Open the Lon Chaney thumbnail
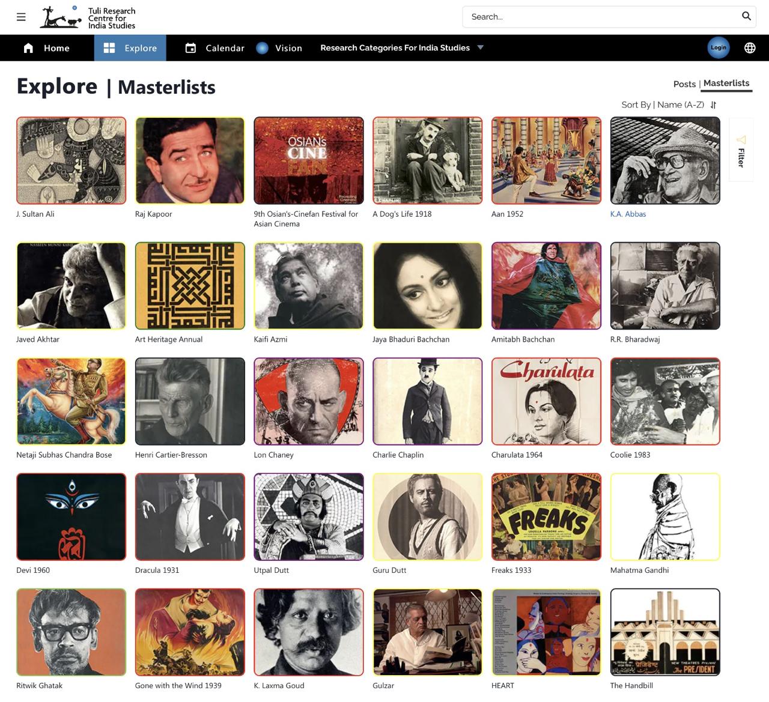The height and width of the screenshot is (702, 769). tap(309, 401)
